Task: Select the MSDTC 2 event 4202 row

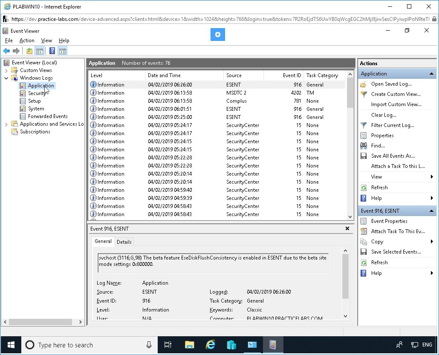Action: [x=217, y=93]
